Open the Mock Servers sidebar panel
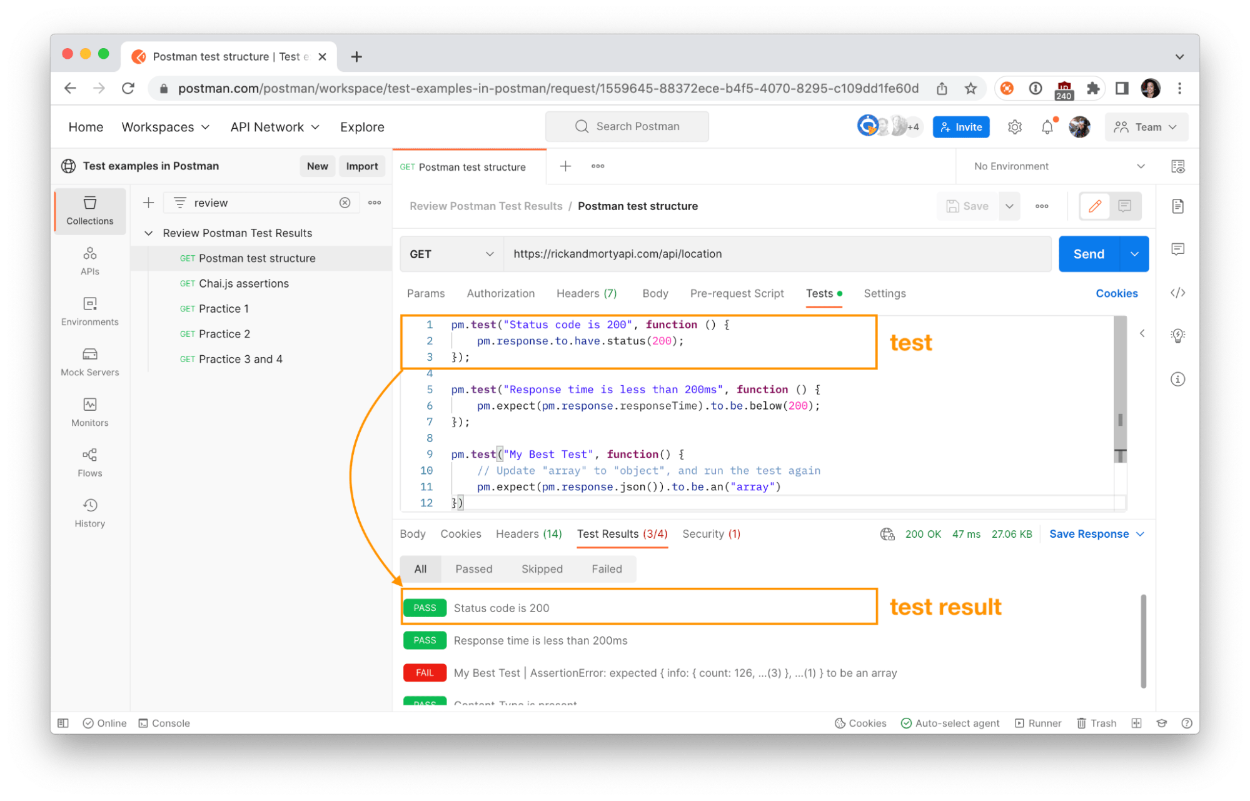 click(89, 362)
